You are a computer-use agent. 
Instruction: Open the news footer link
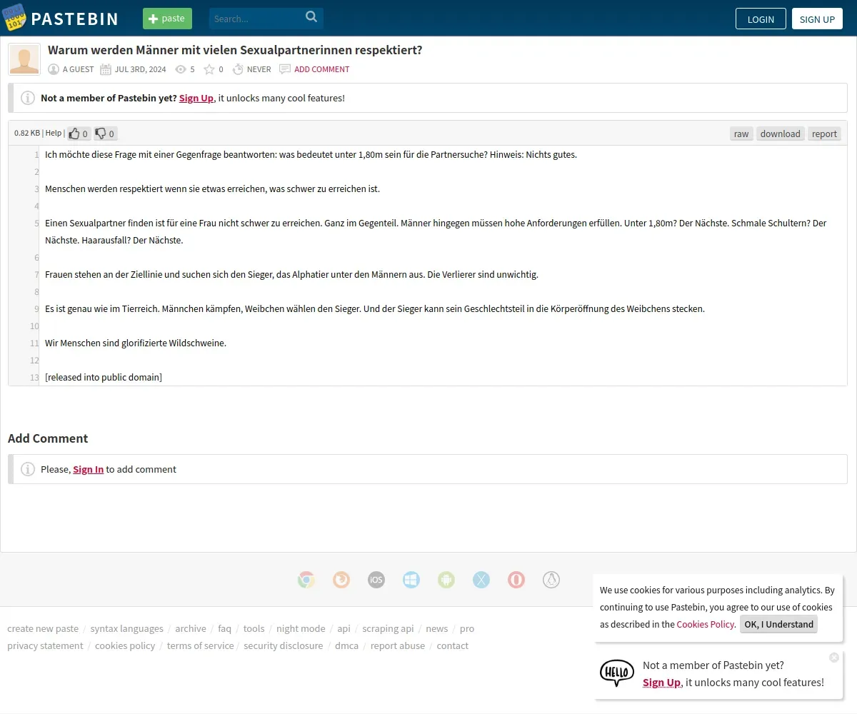tap(437, 628)
